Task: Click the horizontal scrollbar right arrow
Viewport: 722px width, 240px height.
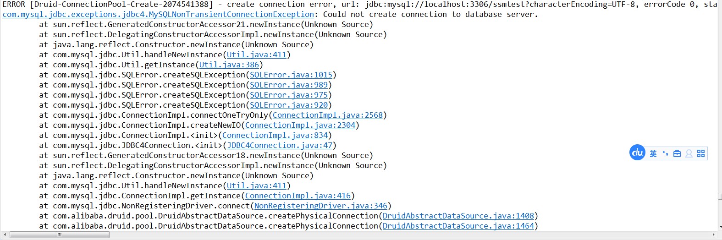Action: pos(713,235)
